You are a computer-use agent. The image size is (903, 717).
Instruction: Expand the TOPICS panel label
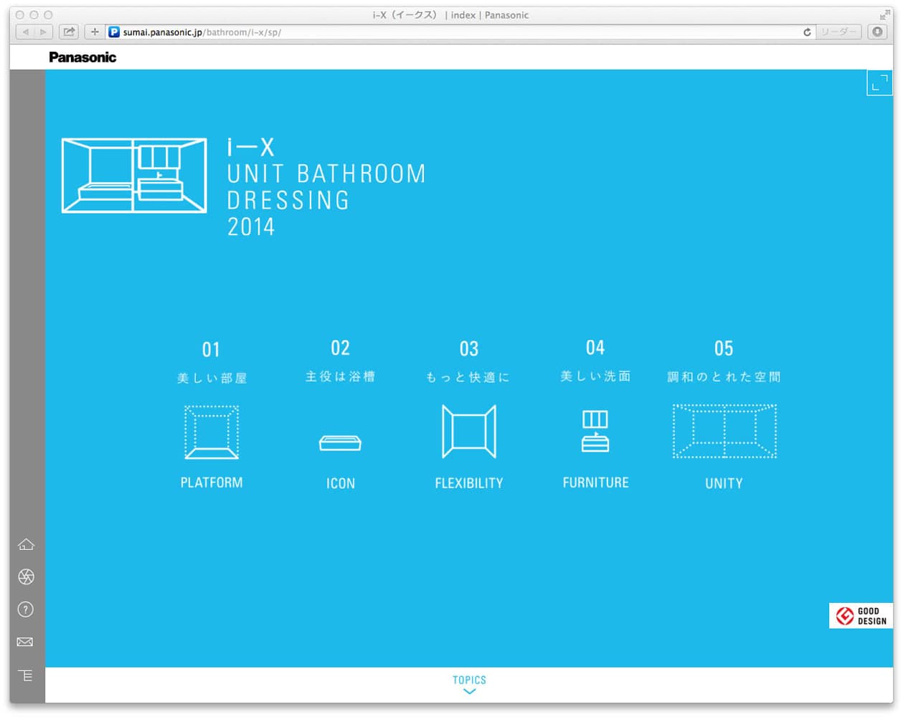[x=469, y=680]
